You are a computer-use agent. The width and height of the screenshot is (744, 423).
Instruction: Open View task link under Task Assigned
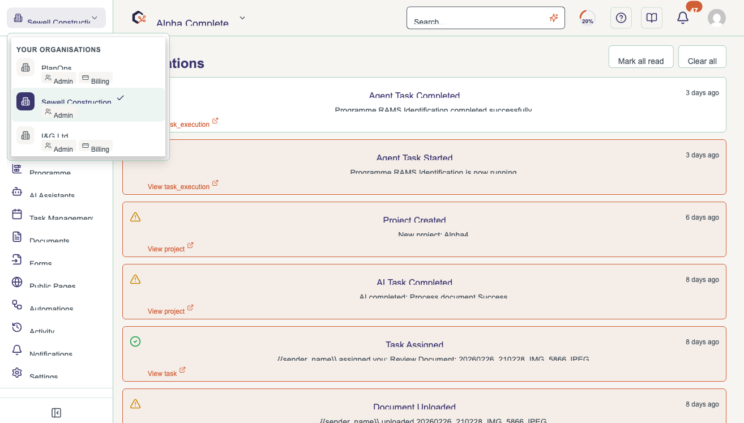tap(166, 373)
